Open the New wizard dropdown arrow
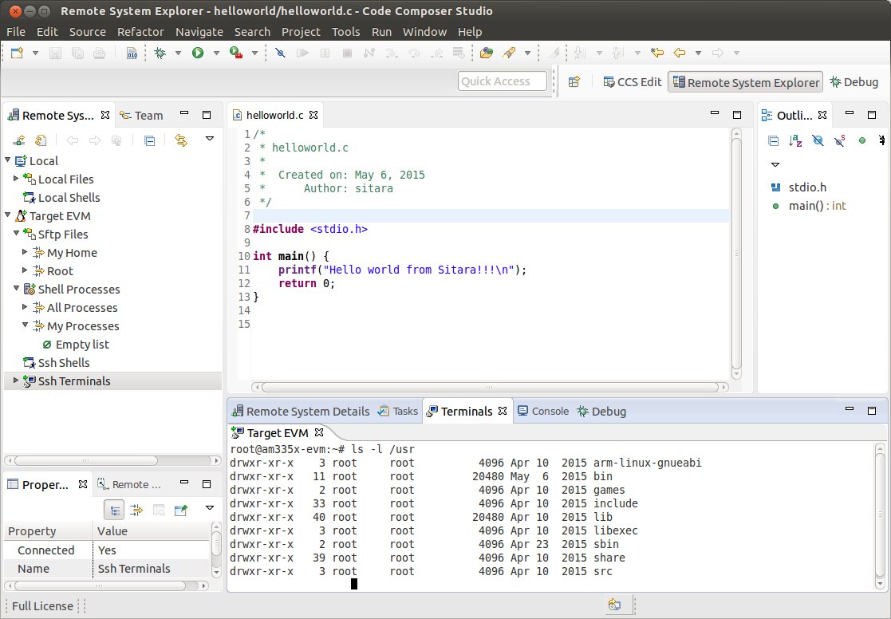 pyautogui.click(x=35, y=53)
